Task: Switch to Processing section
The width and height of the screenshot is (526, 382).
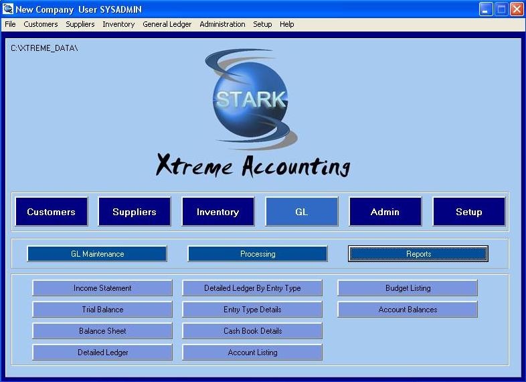Action: 258,253
